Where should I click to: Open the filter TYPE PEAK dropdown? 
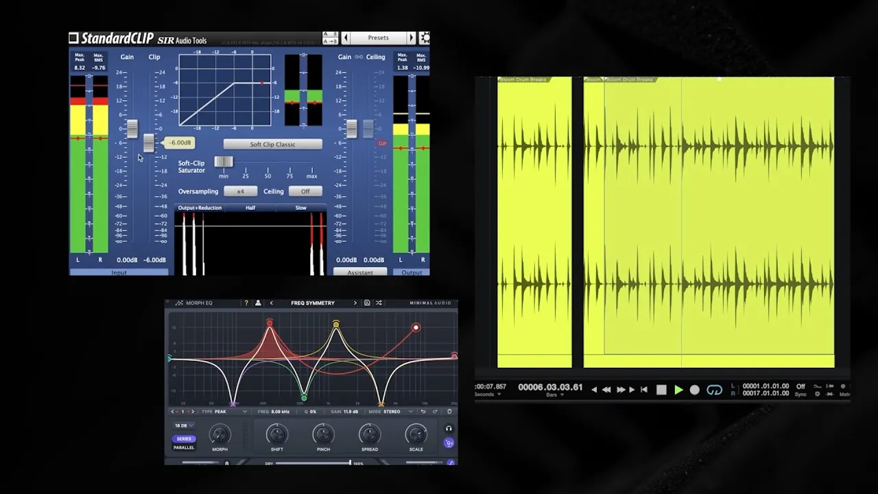224,412
